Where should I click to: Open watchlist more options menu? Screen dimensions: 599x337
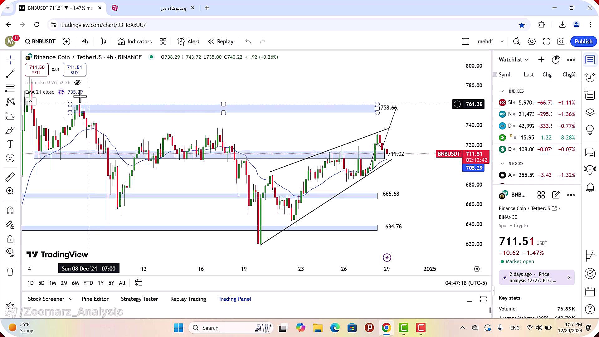pos(571,60)
